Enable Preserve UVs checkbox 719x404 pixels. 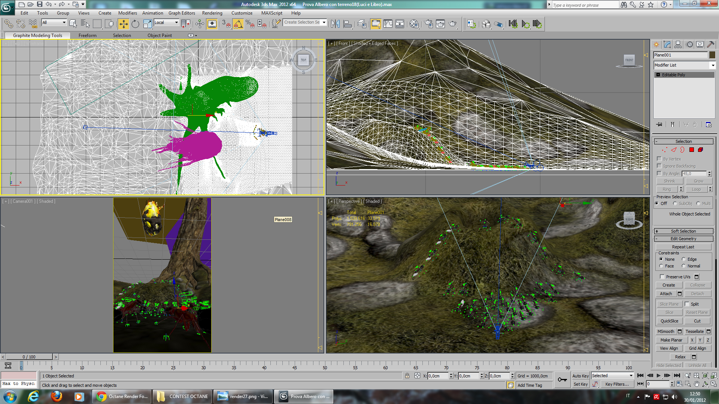pyautogui.click(x=662, y=277)
